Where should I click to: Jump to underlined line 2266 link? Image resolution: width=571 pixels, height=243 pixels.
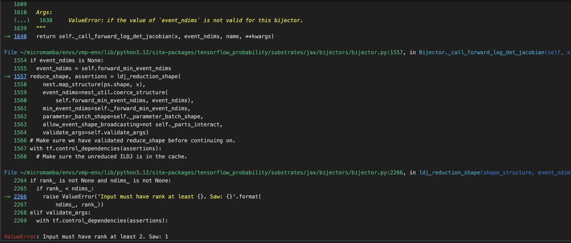[20, 197]
